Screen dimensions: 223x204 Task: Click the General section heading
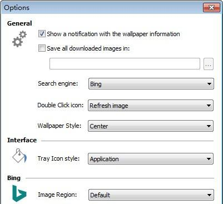click(19, 23)
